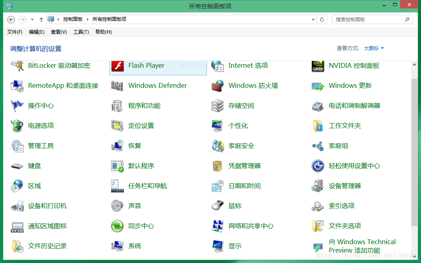This screenshot has width=421, height=263.
Task: Open Windows 更新 icon
Action: click(318, 86)
